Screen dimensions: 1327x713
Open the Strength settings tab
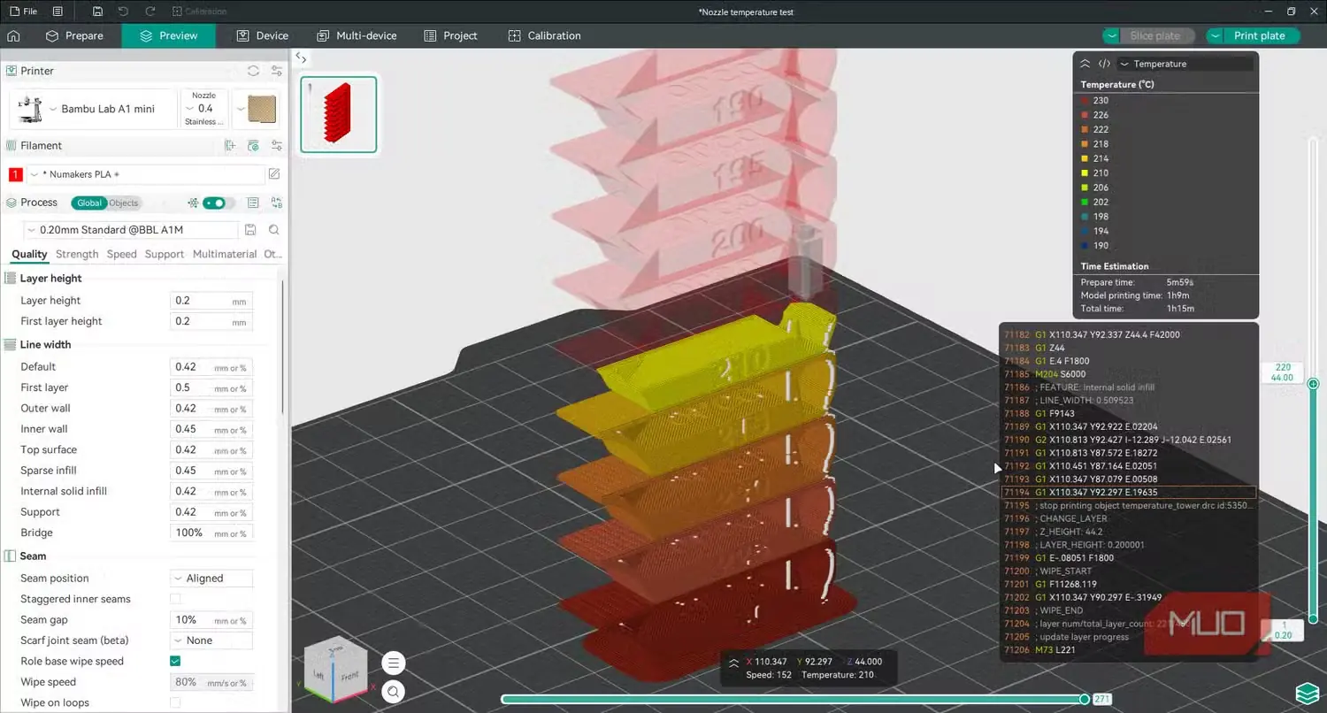coord(77,254)
